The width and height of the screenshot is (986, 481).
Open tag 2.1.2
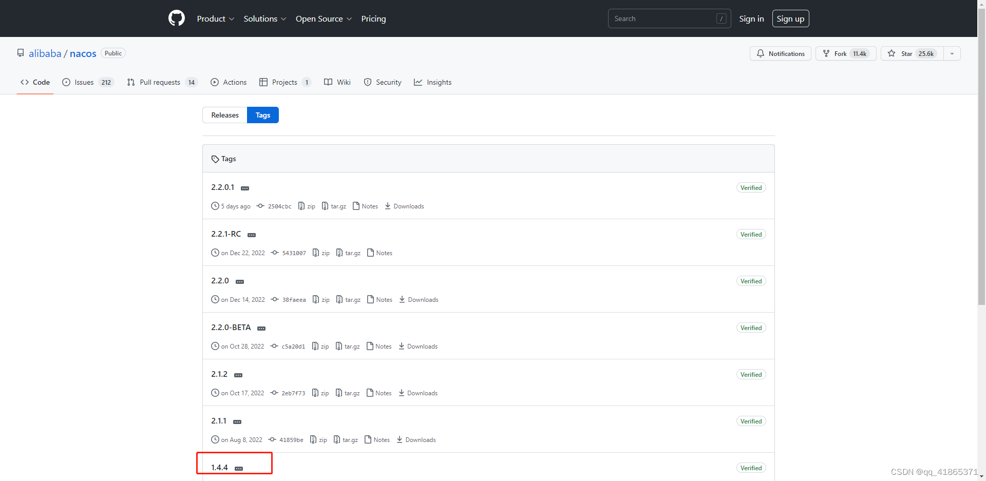(x=219, y=374)
